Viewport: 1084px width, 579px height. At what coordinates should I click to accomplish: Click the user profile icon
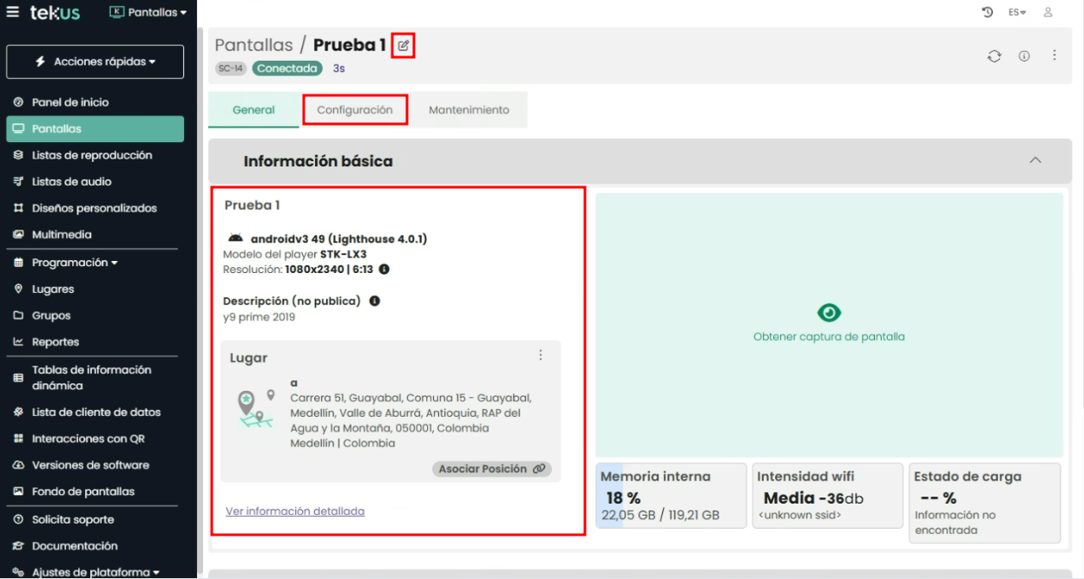[1048, 12]
